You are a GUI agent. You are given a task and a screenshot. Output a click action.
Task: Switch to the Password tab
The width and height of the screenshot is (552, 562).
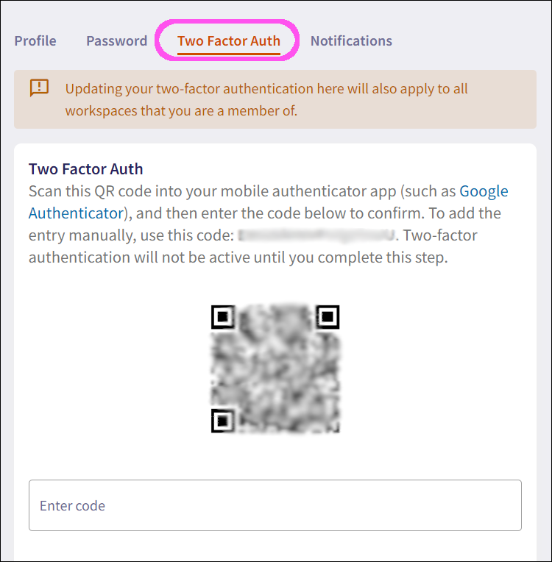pyautogui.click(x=116, y=41)
